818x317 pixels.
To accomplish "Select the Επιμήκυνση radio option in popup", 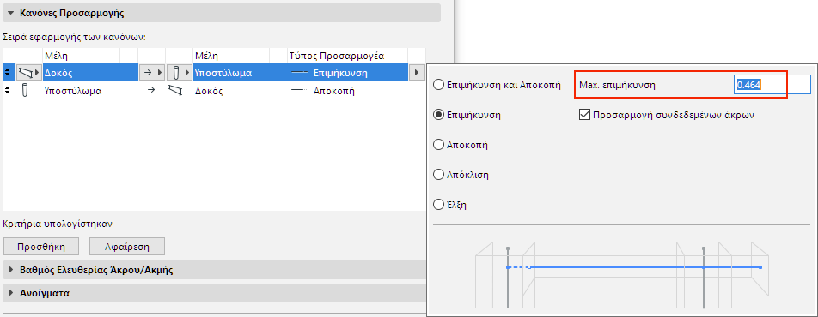I will point(439,115).
